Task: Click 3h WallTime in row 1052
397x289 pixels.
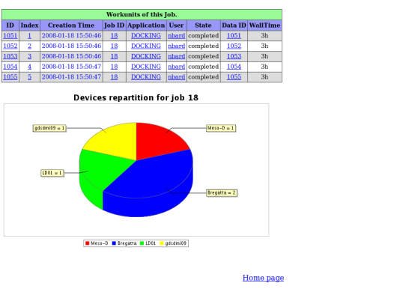Action: pyautogui.click(x=264, y=46)
